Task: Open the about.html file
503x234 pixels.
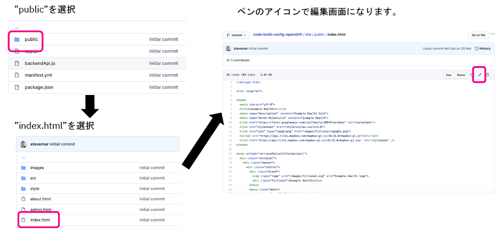Action: click(x=40, y=199)
